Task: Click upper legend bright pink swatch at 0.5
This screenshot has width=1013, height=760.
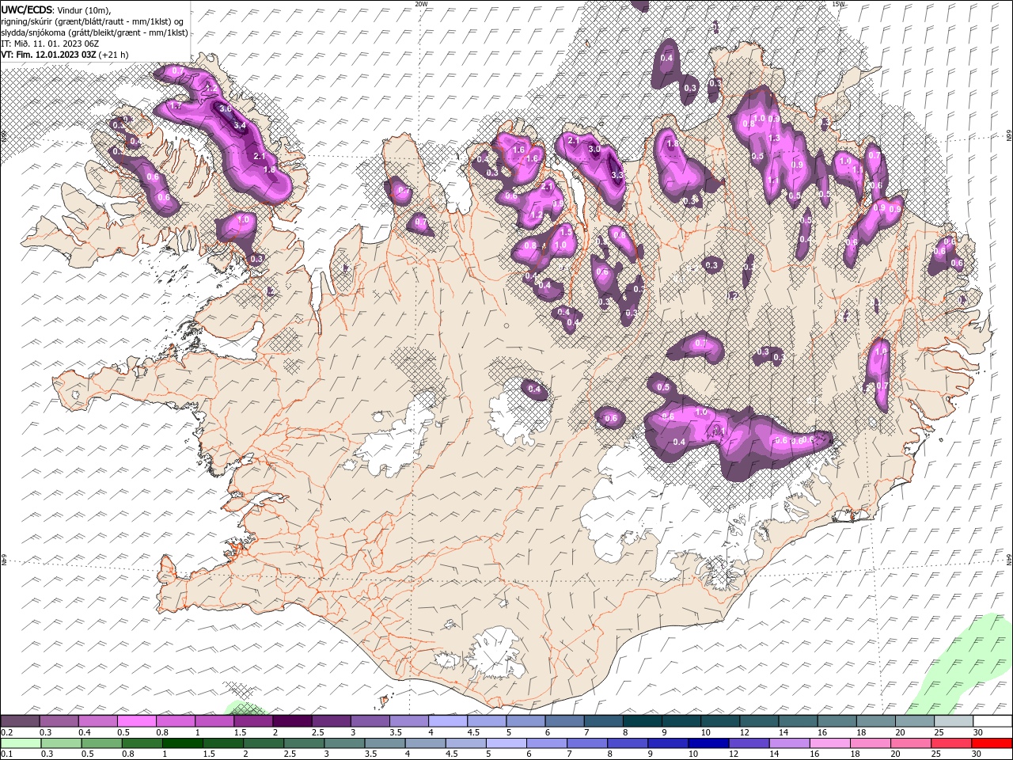Action: pos(136,721)
